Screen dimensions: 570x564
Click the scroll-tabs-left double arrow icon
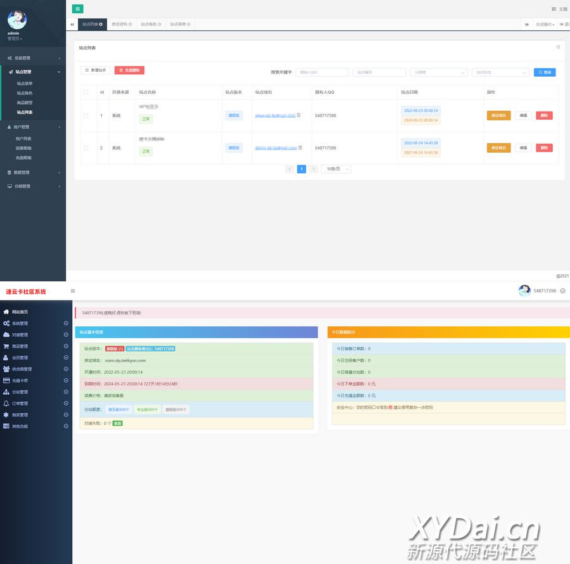click(72, 24)
